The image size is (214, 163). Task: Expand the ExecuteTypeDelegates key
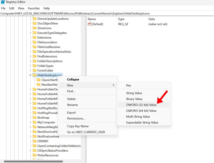(30, 33)
